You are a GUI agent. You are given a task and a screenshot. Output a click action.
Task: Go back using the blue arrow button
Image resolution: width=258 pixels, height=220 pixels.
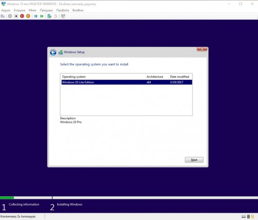click(x=53, y=52)
